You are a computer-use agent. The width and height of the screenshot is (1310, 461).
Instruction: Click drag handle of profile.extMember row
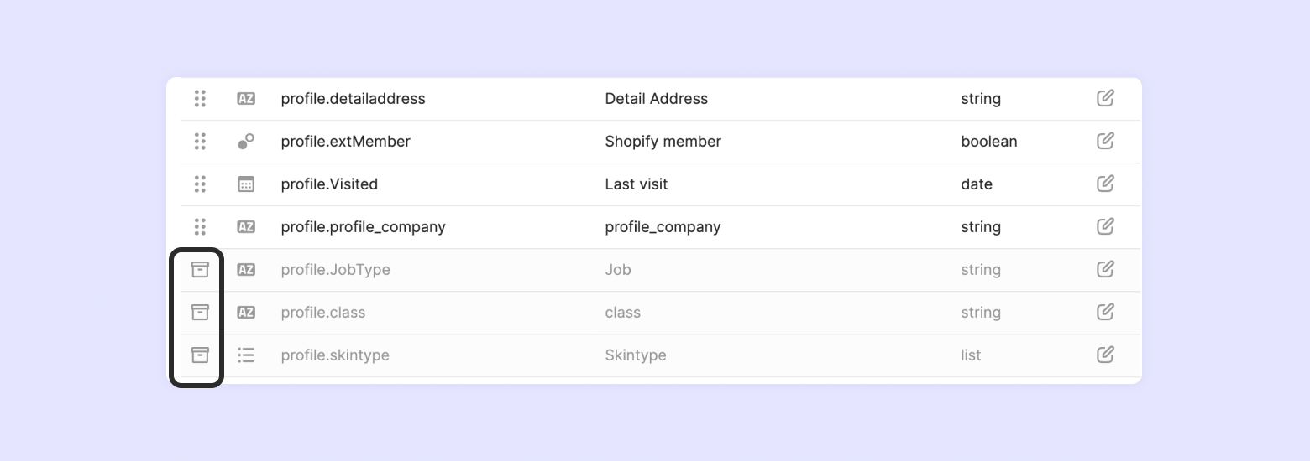pos(200,141)
